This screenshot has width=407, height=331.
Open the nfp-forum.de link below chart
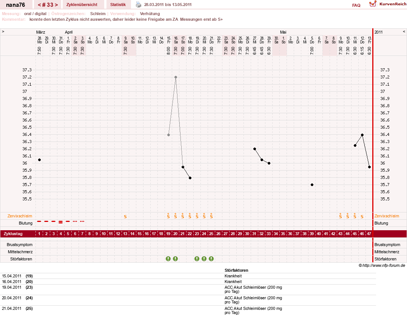pyautogui.click(x=384, y=265)
